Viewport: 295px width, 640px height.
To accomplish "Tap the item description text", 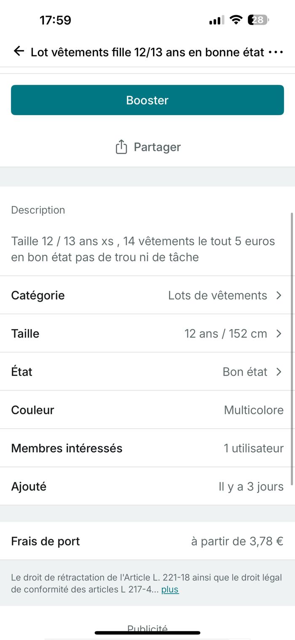I will pyautogui.click(x=143, y=249).
